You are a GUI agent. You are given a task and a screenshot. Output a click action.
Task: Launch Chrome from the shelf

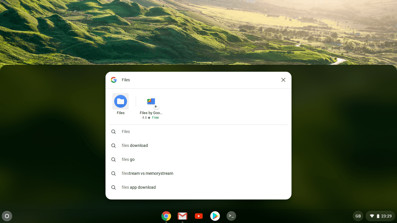[166, 216]
